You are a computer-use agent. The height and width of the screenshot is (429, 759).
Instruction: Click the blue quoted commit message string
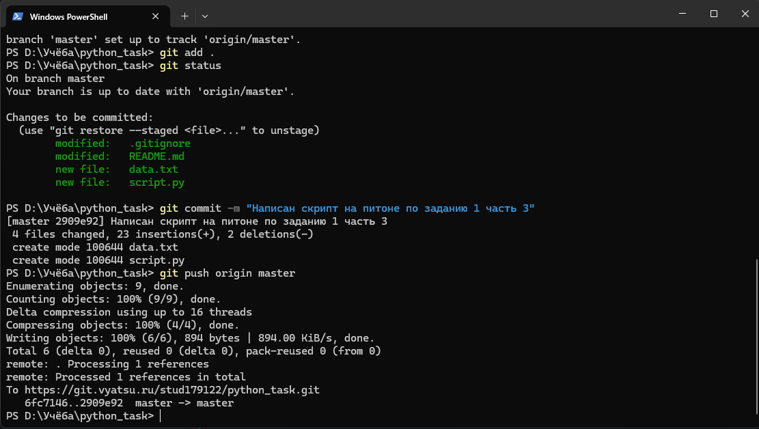click(x=390, y=208)
